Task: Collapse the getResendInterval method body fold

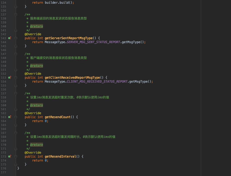Action: 15,156
